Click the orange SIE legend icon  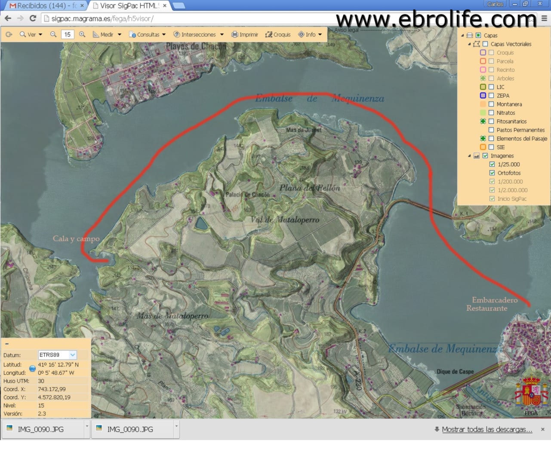pyautogui.click(x=483, y=147)
